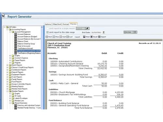Uncheck Limit report to this date range
Viewport: 163px width, 122px height.
[x=48, y=32]
